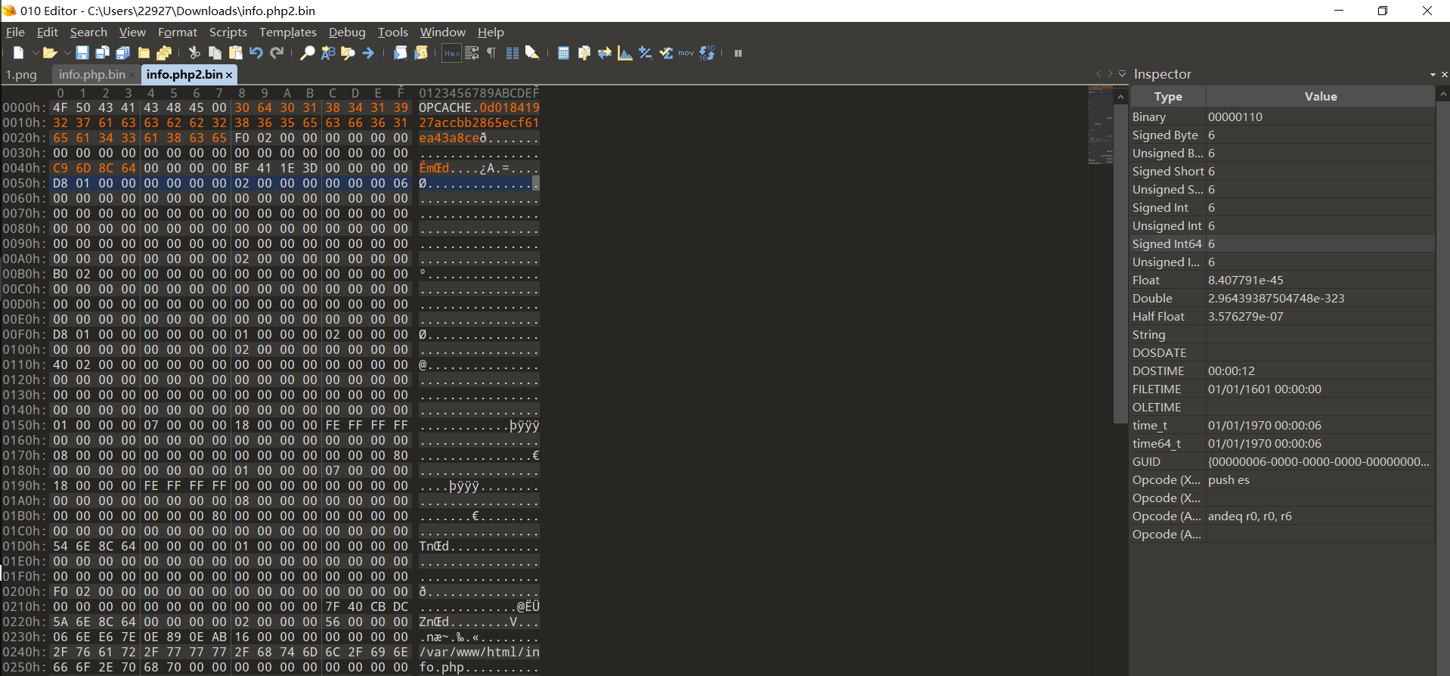Click the pause icon in toolbar
This screenshot has width=1450, height=676.
pyautogui.click(x=738, y=53)
